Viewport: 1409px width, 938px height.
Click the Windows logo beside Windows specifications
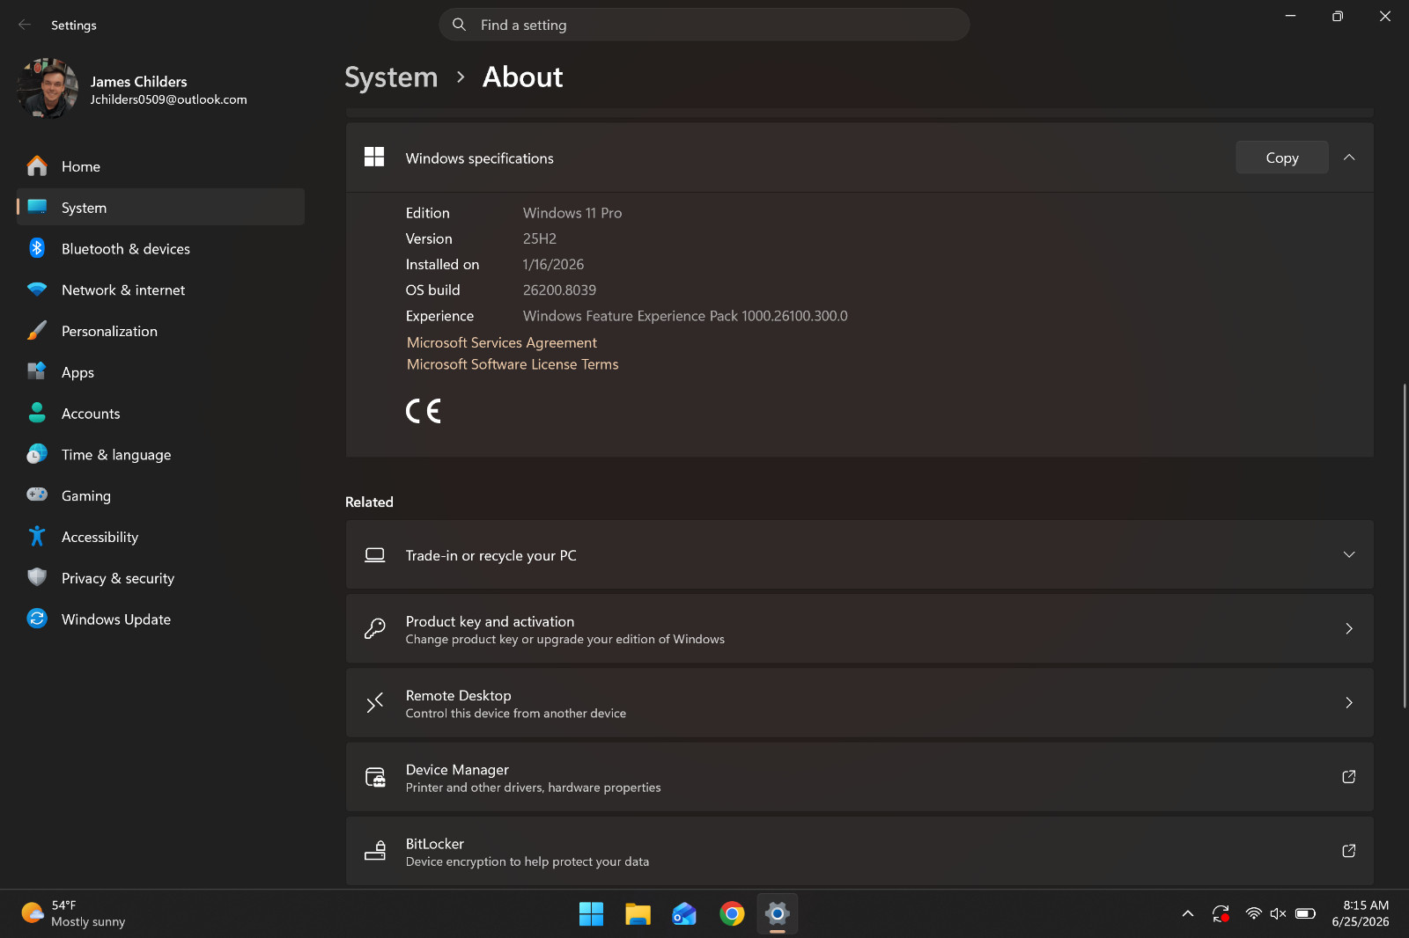tap(374, 158)
